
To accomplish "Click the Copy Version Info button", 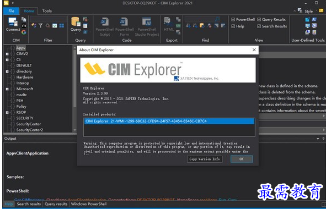I will click(x=205, y=159).
